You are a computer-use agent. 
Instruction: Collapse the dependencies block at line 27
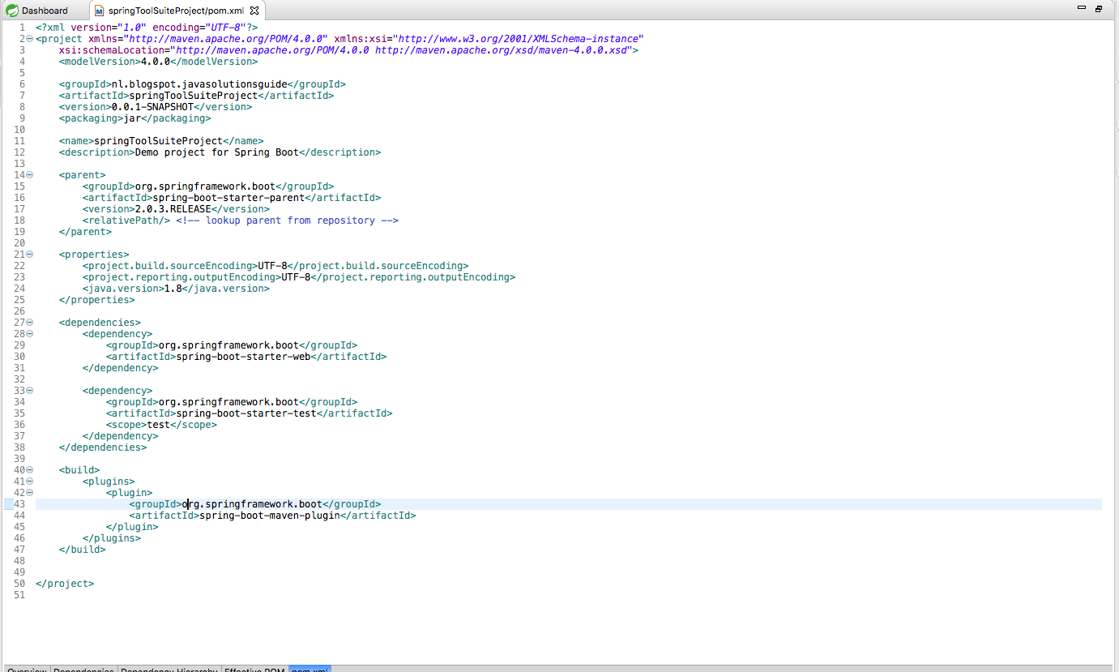coord(30,323)
